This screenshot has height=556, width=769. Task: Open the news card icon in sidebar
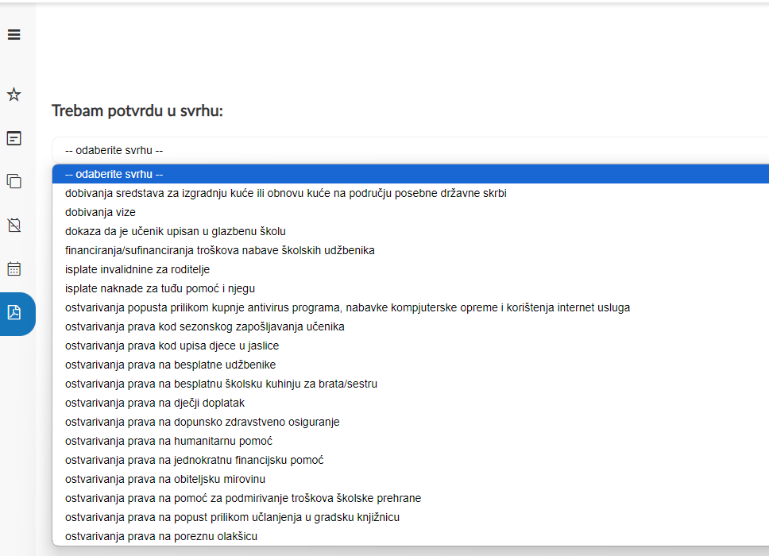click(14, 138)
